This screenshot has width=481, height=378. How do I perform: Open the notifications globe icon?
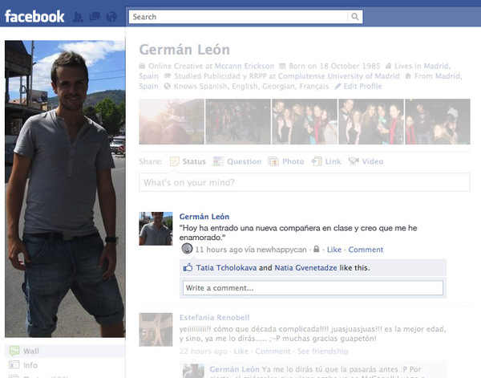111,17
